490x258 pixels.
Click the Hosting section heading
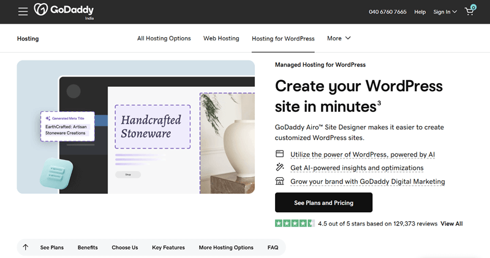28,39
